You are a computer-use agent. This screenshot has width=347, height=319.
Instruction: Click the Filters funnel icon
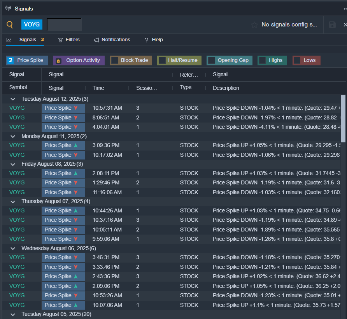click(60, 40)
